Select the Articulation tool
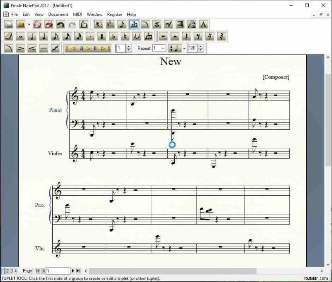 pos(157,25)
